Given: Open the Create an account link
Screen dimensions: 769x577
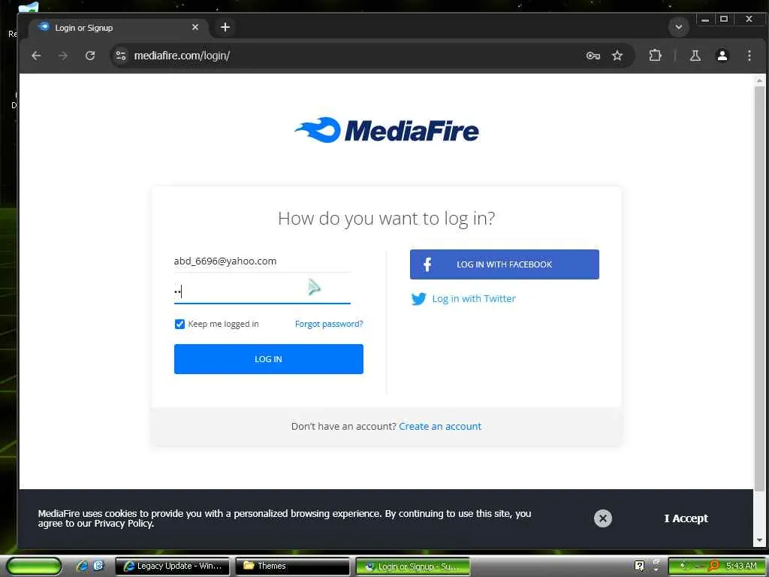Looking at the screenshot, I should coord(440,427).
